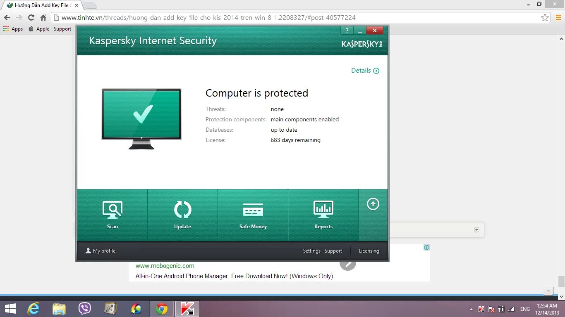Switch to Chrome in taskbar

coord(162,309)
